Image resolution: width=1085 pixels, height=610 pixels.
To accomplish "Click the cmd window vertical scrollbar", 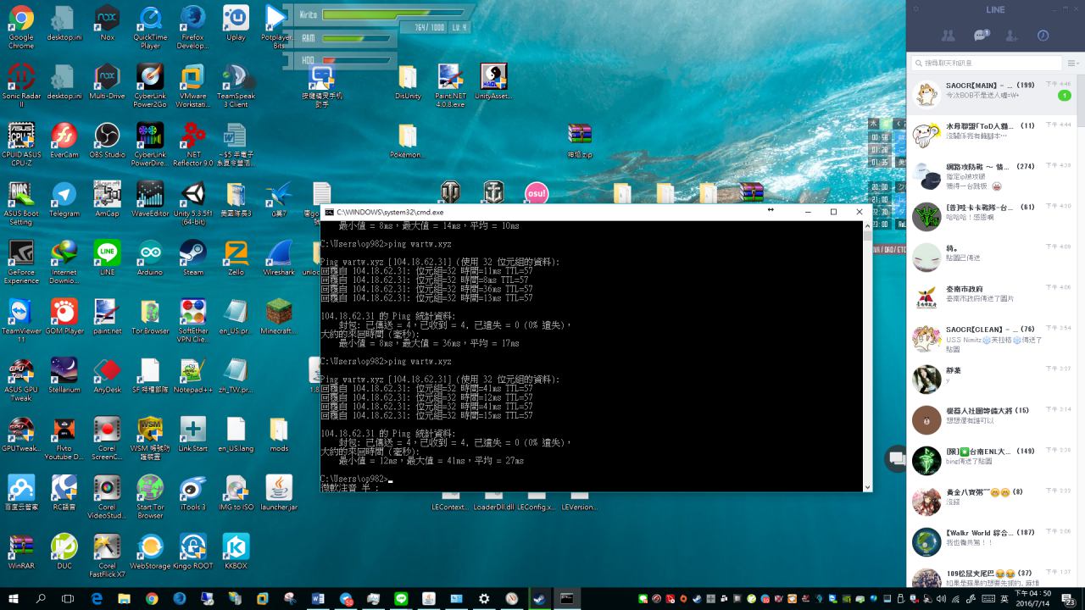I will [867, 356].
